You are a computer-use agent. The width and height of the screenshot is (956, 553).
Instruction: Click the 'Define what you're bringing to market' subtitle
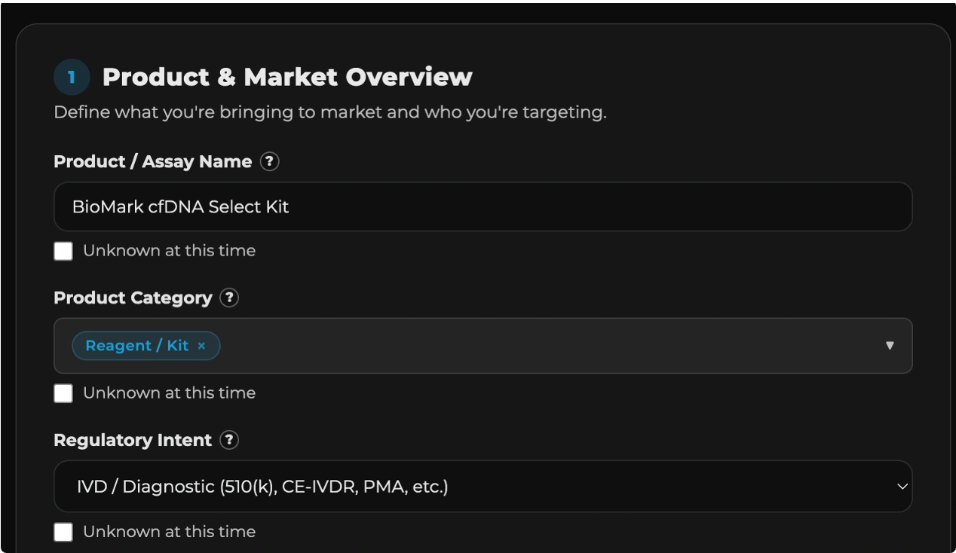[x=329, y=112]
